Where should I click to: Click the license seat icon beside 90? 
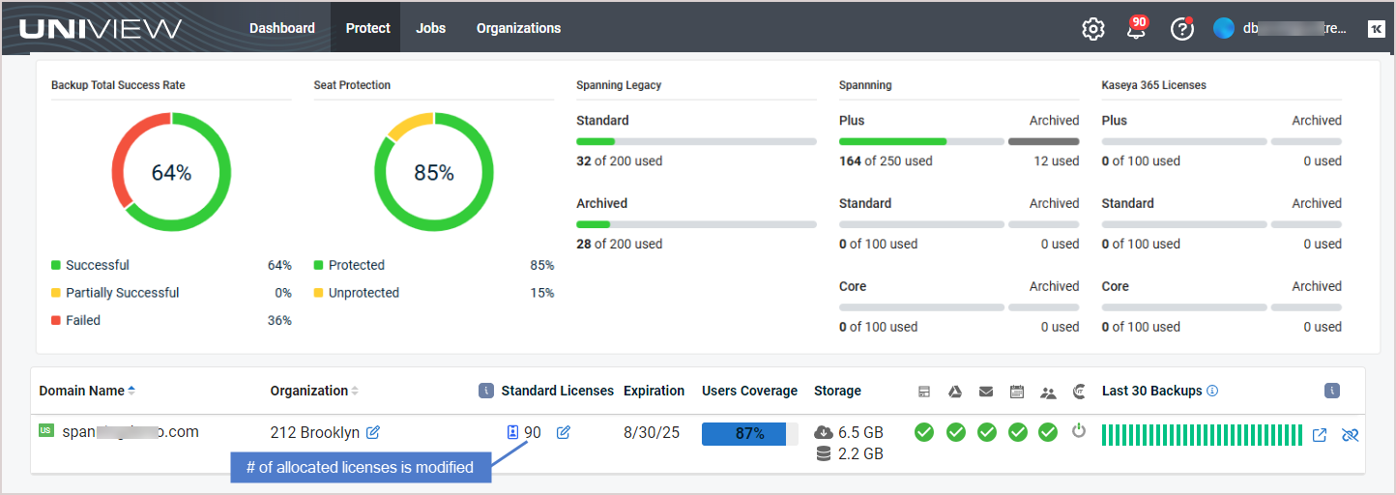click(513, 433)
